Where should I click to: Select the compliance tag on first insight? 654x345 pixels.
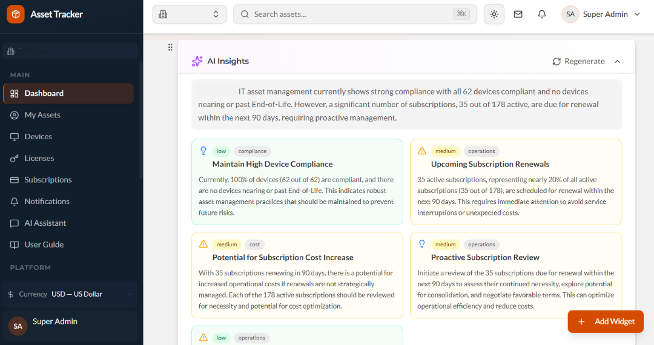coord(253,151)
